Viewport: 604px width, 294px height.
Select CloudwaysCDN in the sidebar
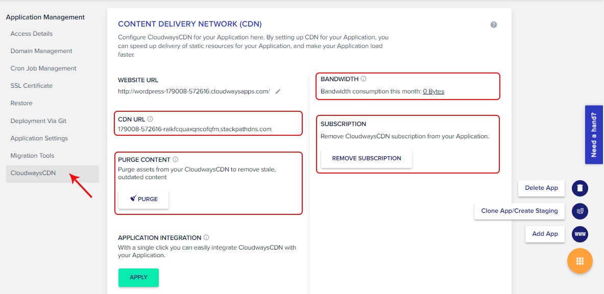pyautogui.click(x=33, y=173)
